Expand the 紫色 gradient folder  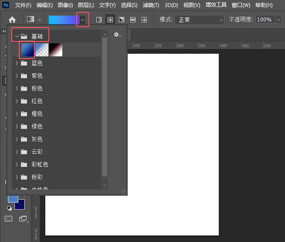coord(17,76)
